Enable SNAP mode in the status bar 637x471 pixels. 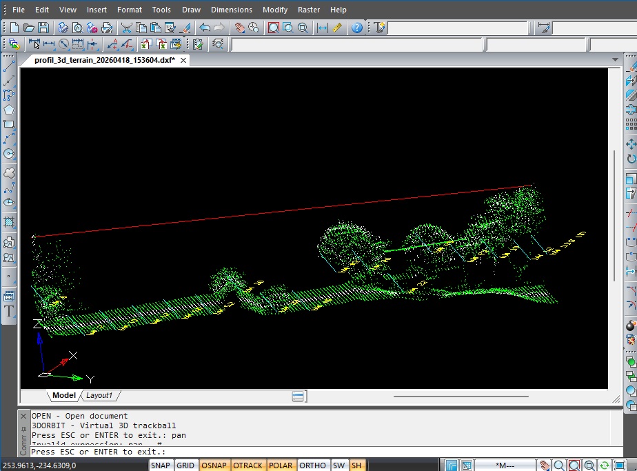pyautogui.click(x=160, y=465)
